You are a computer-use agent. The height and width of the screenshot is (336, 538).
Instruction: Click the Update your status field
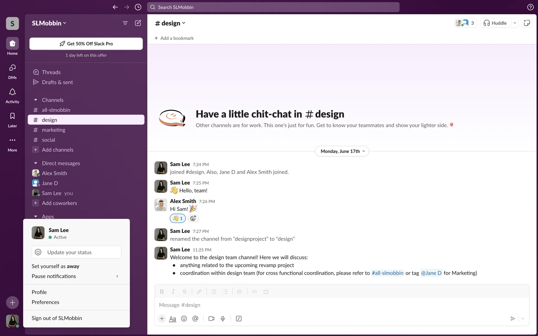[76, 252]
